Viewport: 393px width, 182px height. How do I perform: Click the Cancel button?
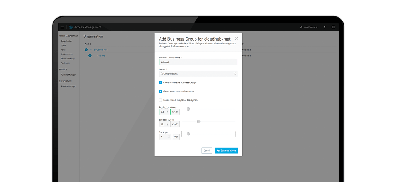[207, 150]
